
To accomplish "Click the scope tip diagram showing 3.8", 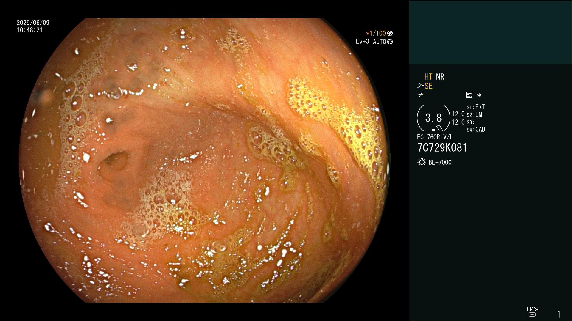I will (433, 118).
